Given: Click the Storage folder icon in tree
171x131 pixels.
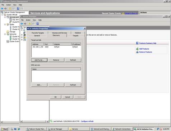Looking at the screenshot, I should (8, 32).
